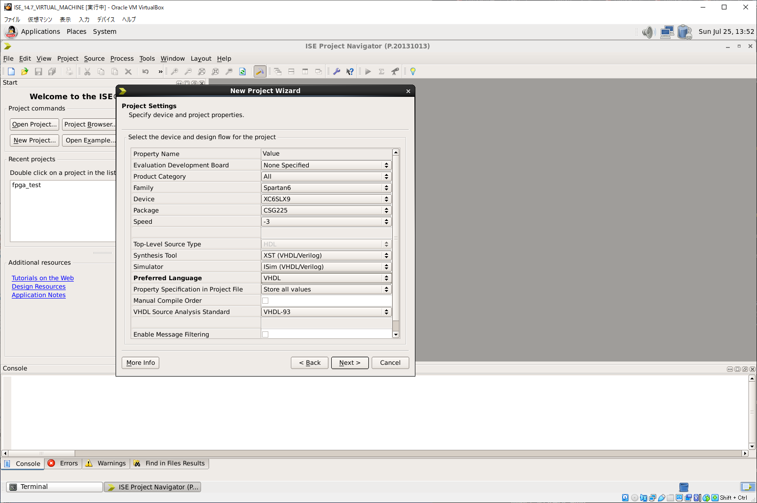Open the Product Category dropdown
Image resolution: width=757 pixels, height=503 pixels.
coord(327,176)
